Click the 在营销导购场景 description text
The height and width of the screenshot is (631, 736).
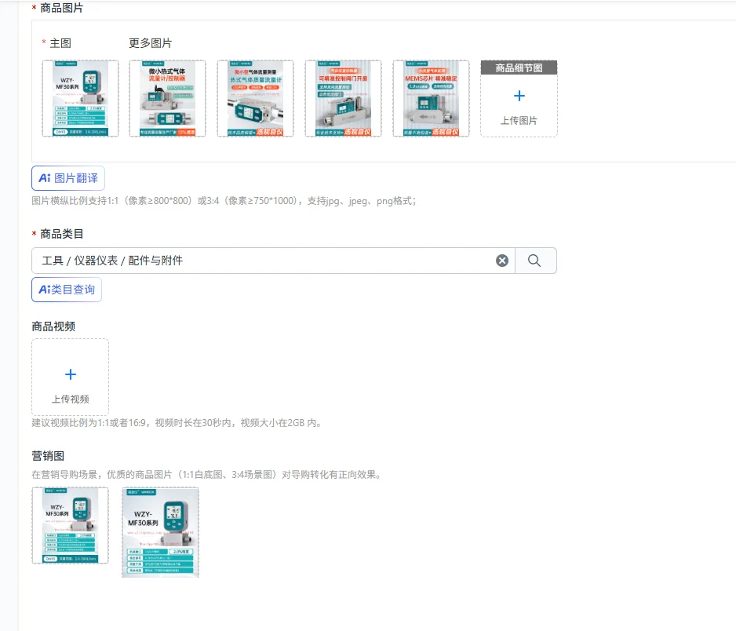(207, 475)
